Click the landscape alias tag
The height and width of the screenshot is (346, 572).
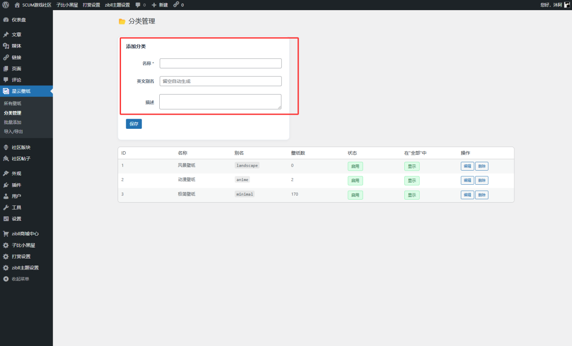click(247, 165)
